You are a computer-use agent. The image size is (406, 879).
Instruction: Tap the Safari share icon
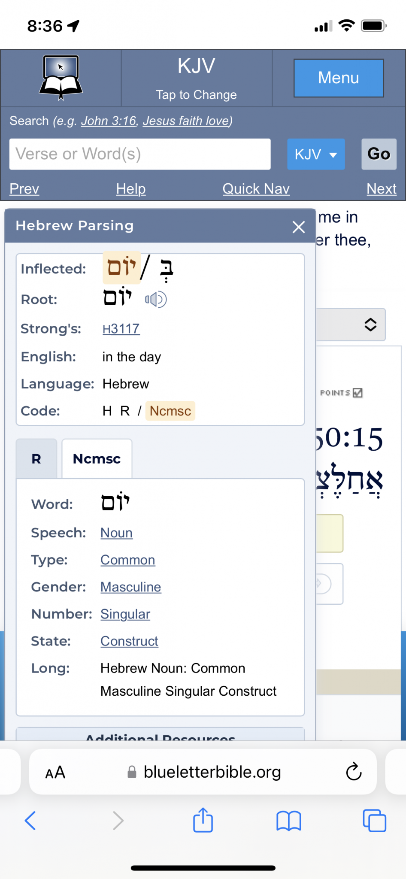(x=203, y=820)
